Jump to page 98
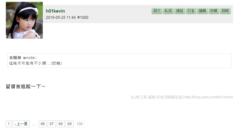This screenshot has height=131, width=237. point(60,124)
